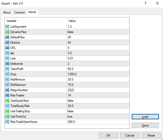This screenshot has height=140, width=163.
Task: Click the UseEquityStop boolean icon
Action: coord(7,101)
